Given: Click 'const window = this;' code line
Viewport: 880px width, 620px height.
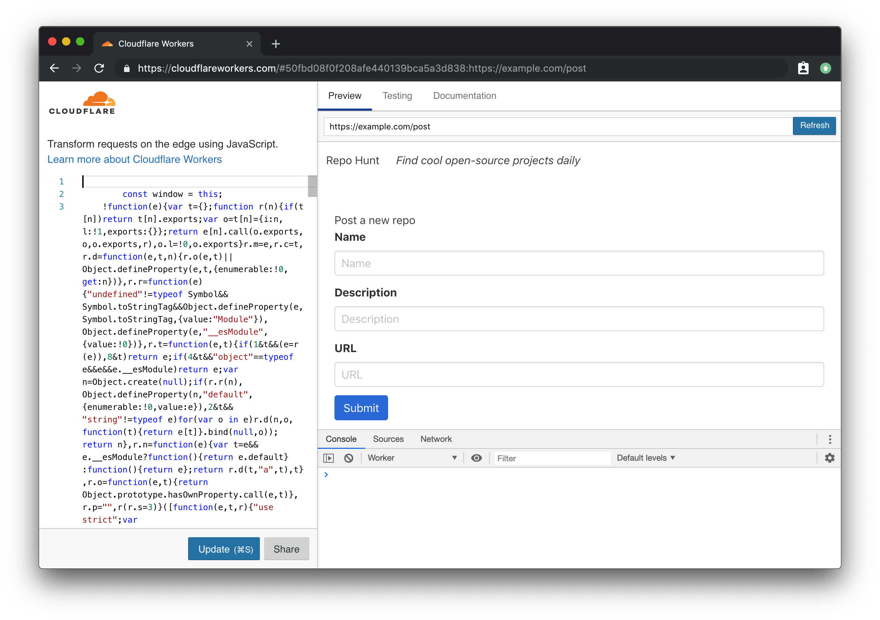Looking at the screenshot, I should 172,194.
